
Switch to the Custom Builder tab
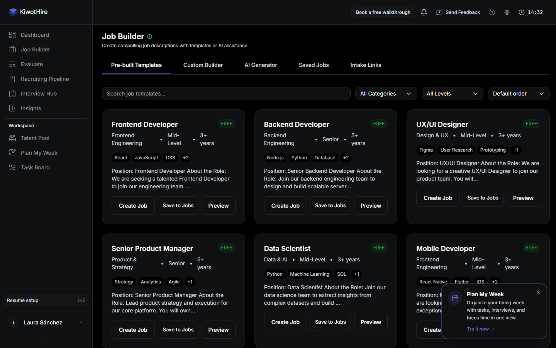click(x=203, y=65)
